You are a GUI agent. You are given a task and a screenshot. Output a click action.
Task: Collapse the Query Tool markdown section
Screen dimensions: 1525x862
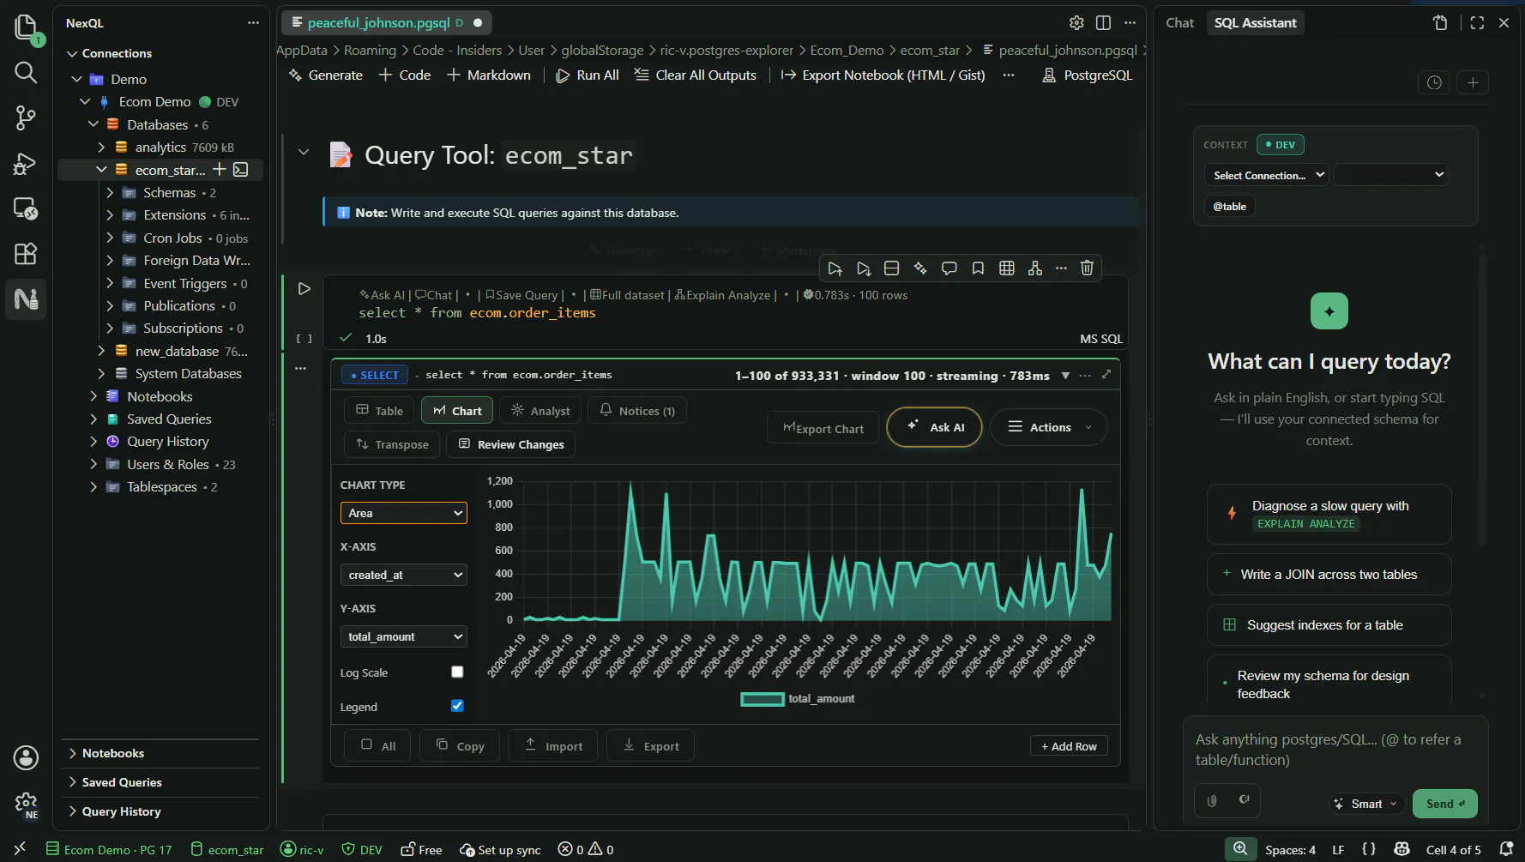click(304, 152)
